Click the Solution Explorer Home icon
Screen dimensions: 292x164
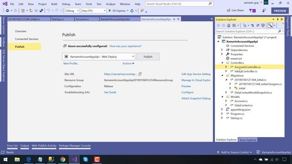coord(229,26)
